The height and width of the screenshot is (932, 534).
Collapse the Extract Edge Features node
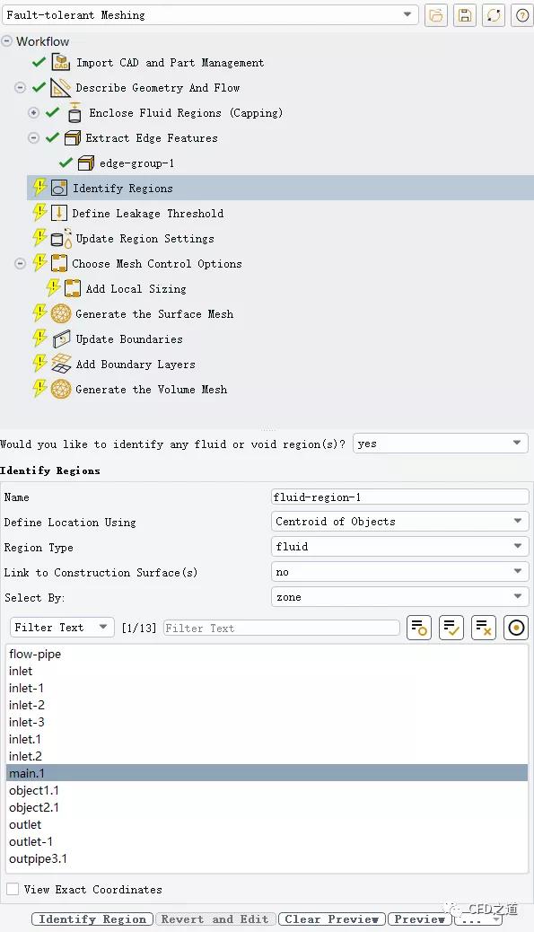[34, 138]
